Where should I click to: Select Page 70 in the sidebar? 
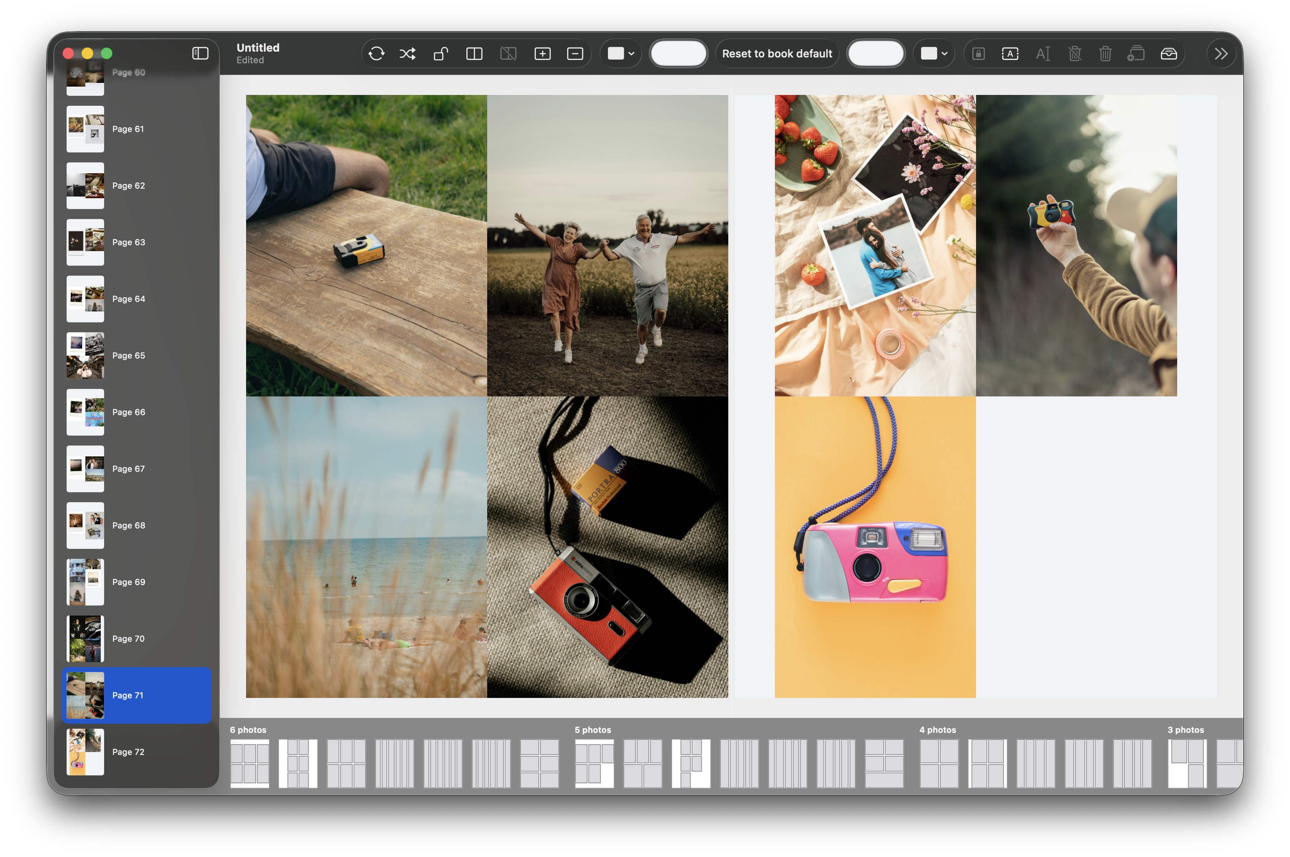(137, 639)
